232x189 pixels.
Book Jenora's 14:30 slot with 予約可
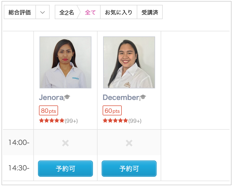pos(65,169)
